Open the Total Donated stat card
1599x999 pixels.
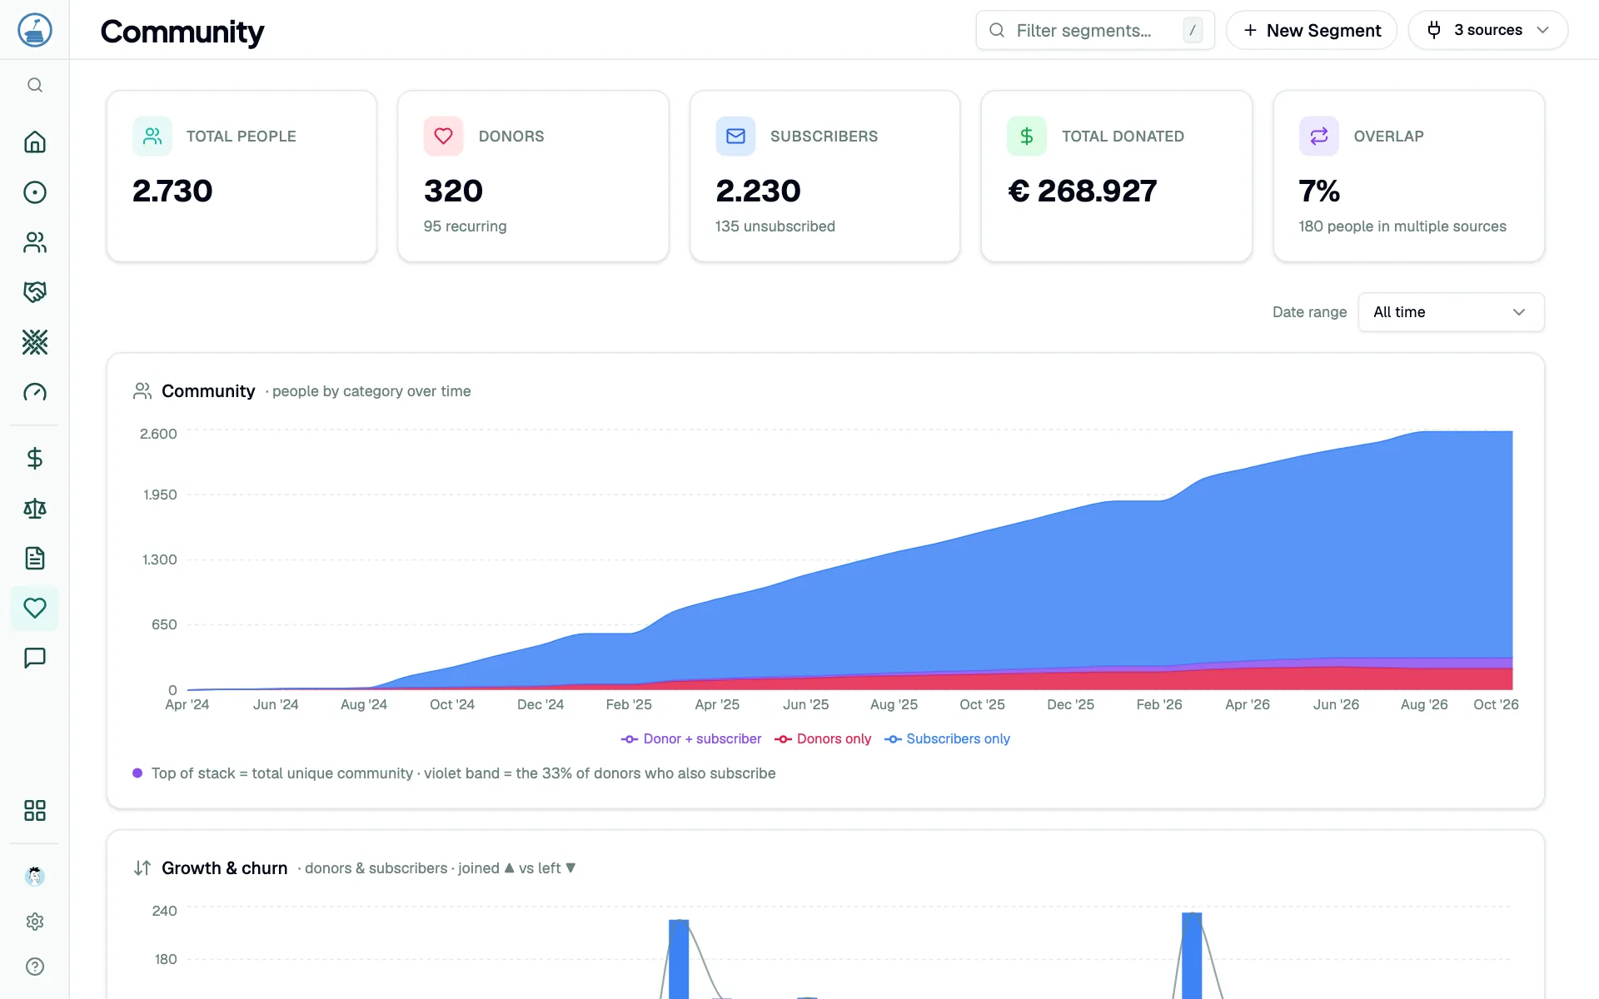point(1117,176)
